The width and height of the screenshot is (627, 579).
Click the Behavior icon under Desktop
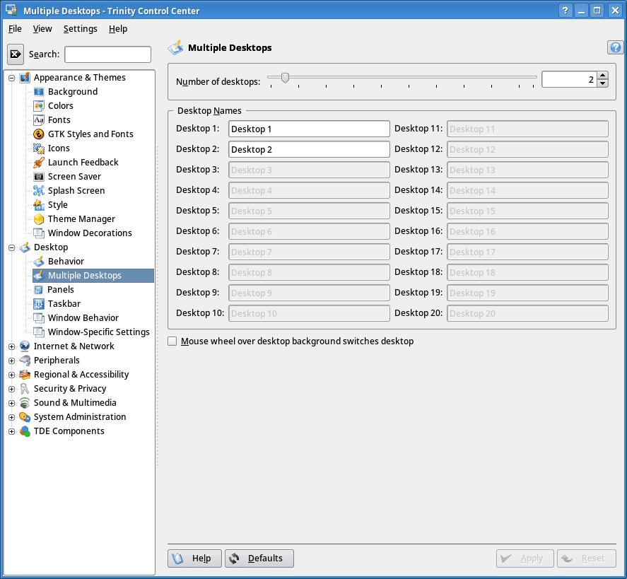coord(39,262)
